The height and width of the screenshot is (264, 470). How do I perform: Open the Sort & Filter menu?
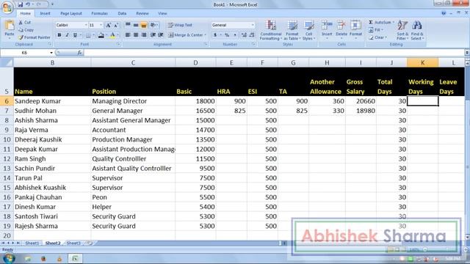click(402, 30)
